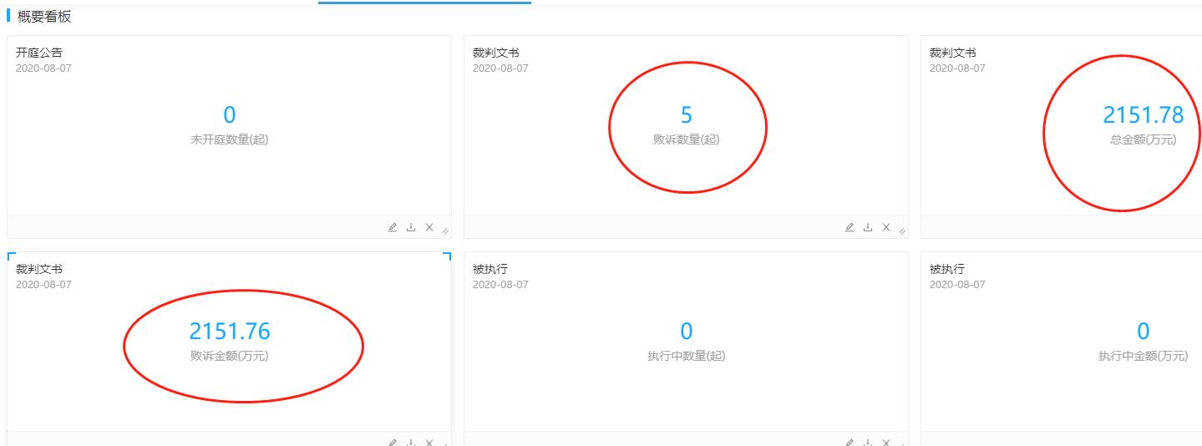Click the 总金额 card's 裁判文书 title
Image resolution: width=1202 pixels, height=446 pixels.
[952, 53]
